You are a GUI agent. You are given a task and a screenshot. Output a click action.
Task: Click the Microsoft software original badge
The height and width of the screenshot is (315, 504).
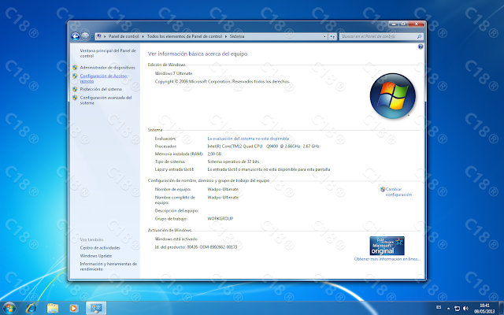387,246
